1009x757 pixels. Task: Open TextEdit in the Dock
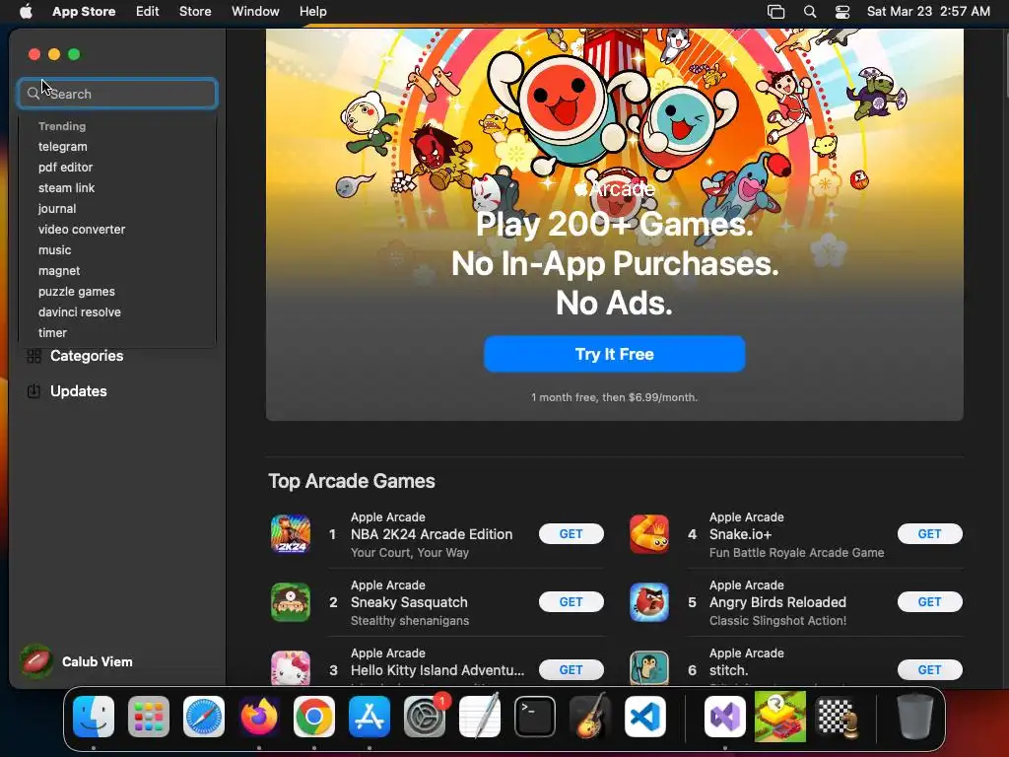(480, 717)
